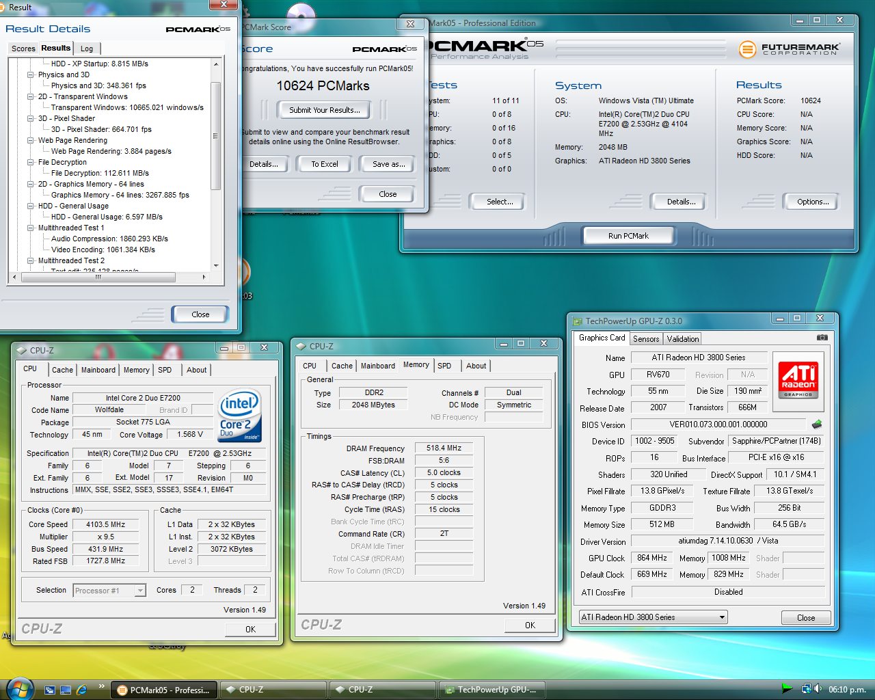Collapse the Physics and 3D tree node

pos(31,75)
